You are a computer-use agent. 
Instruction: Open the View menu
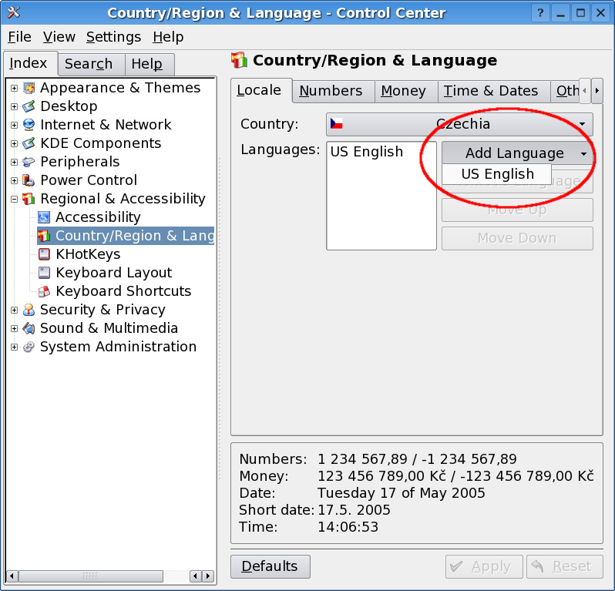[x=59, y=37]
